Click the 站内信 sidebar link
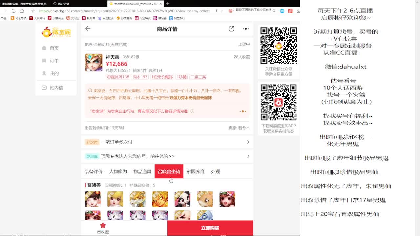The image size is (420, 236). click(56, 88)
